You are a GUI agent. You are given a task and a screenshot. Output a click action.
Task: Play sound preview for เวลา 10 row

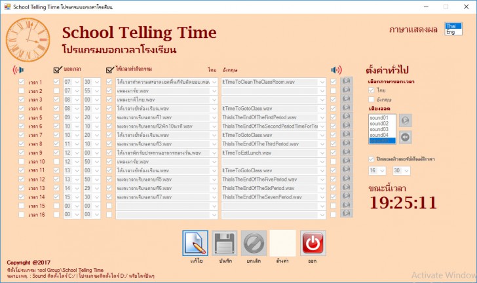click(346, 160)
